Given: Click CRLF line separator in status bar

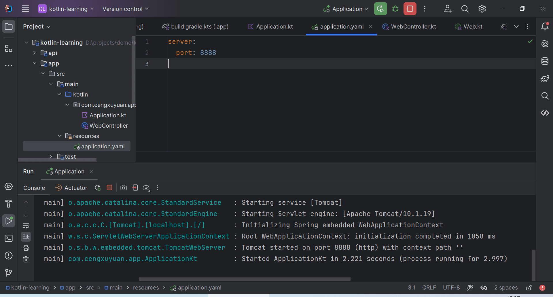Looking at the screenshot, I should point(429,288).
